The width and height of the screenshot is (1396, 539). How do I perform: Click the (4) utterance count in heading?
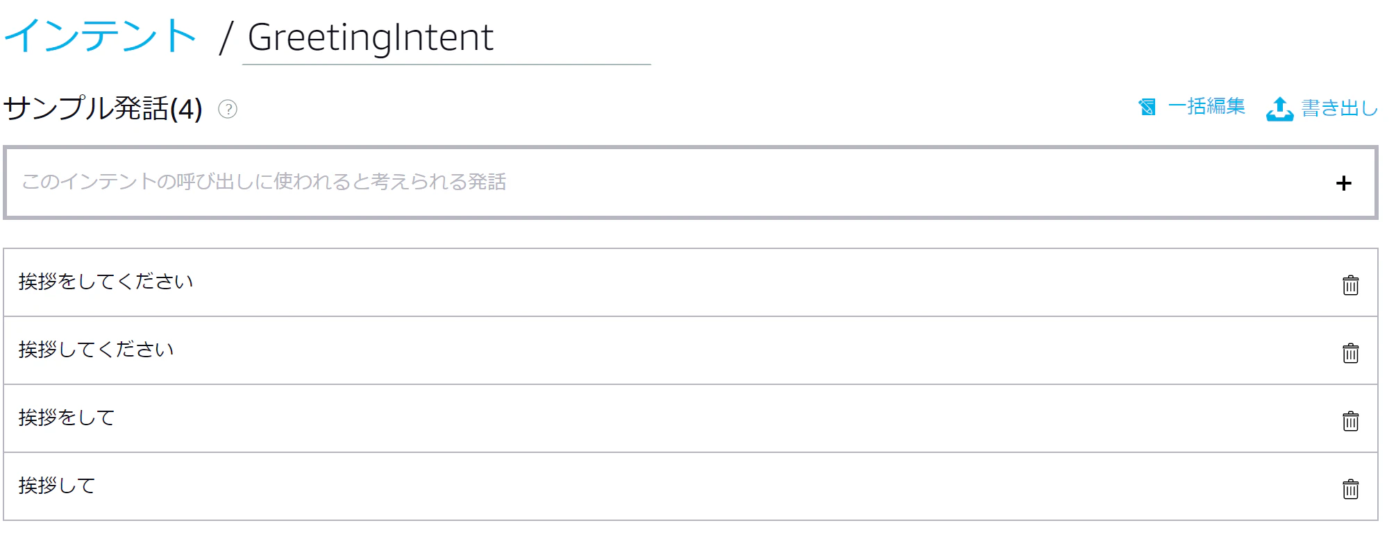point(186,109)
